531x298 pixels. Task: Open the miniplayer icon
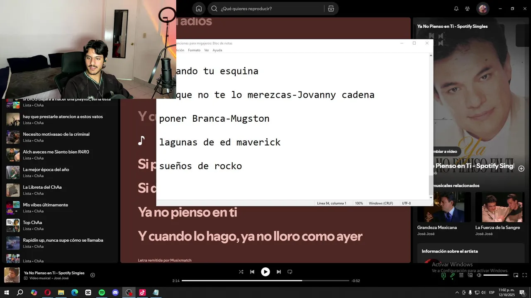[x=516, y=275]
